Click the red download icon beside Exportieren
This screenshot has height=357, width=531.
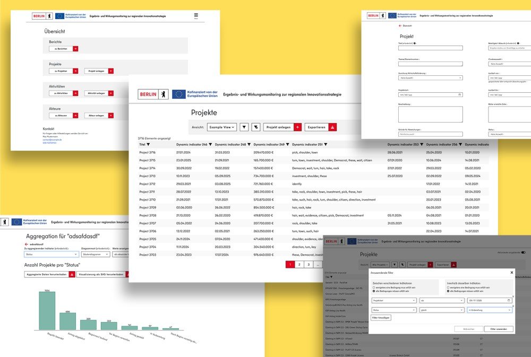(x=333, y=127)
